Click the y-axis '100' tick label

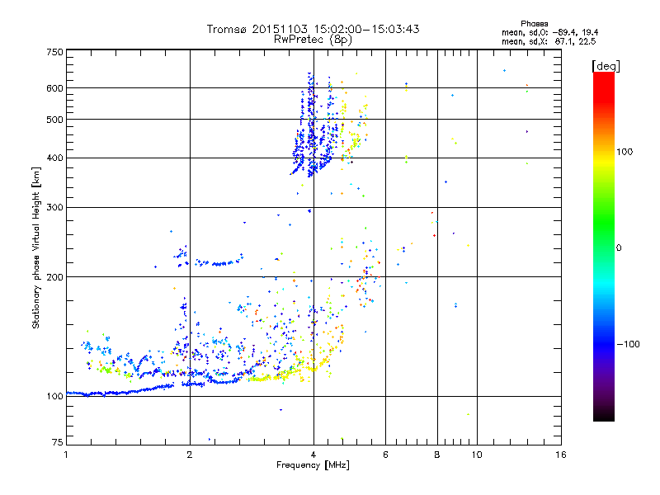coord(54,396)
